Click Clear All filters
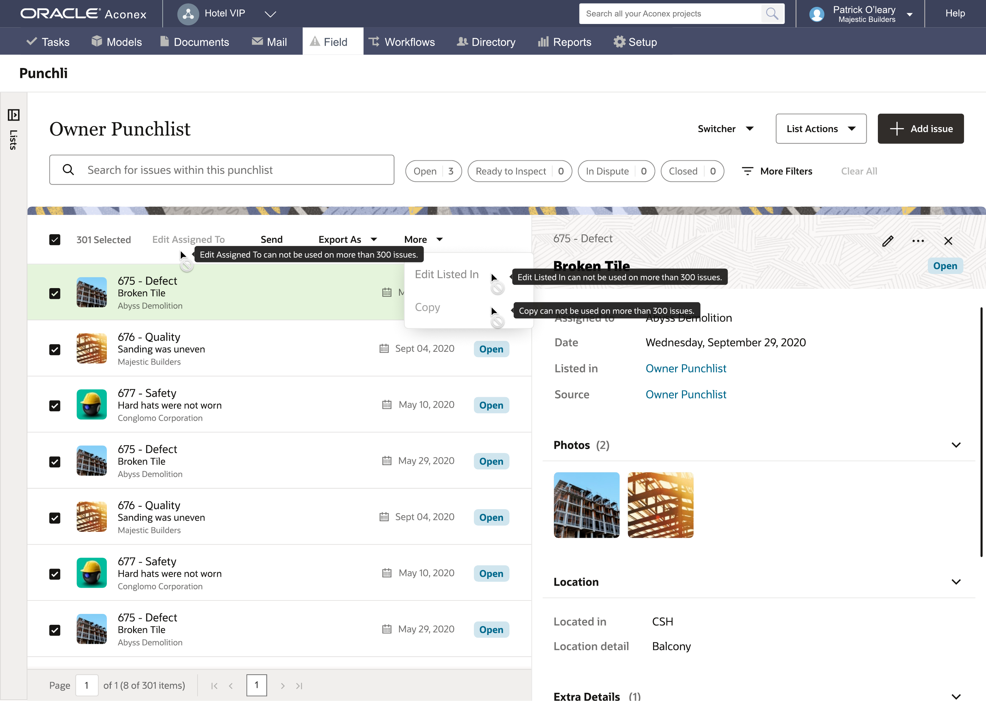Screen dimensions: 986x701 click(x=858, y=171)
